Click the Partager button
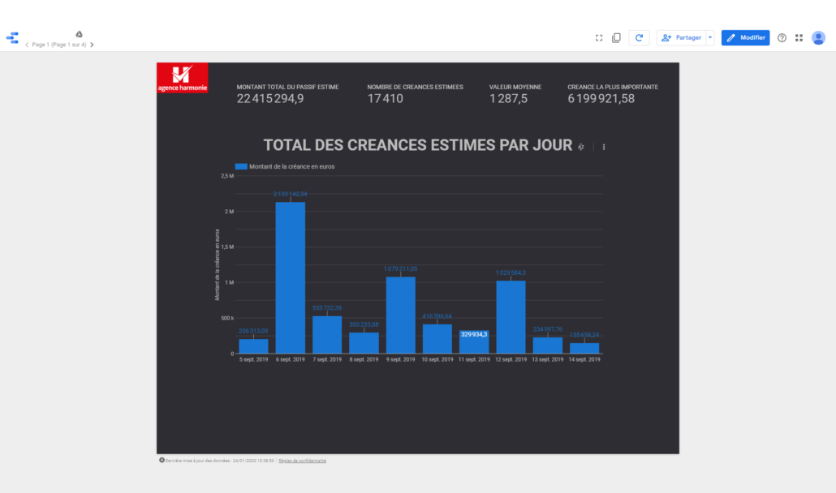Viewport: 836px width, 493px height. click(x=680, y=37)
